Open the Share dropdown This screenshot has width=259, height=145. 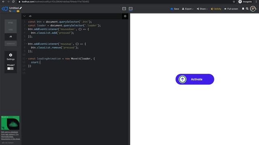click(202, 9)
